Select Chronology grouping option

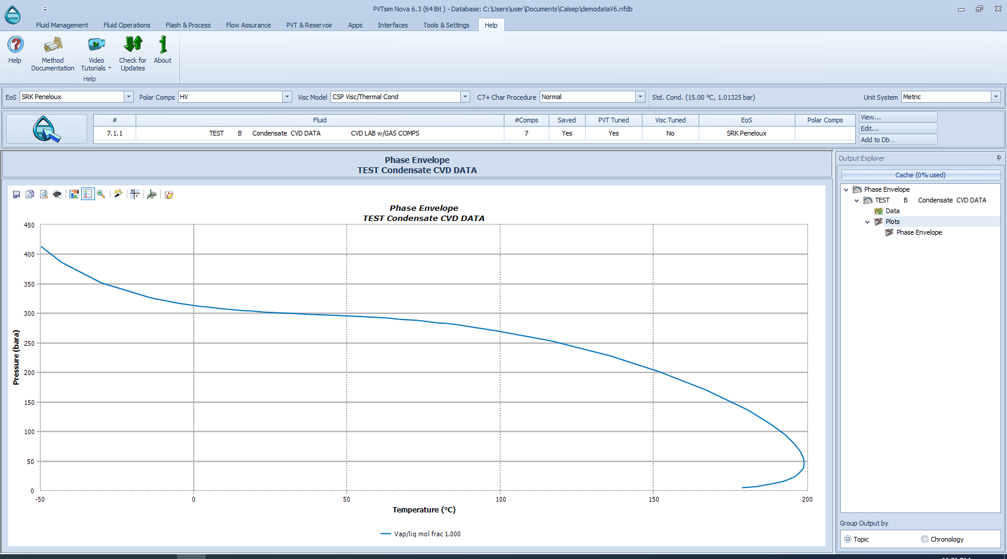click(x=925, y=539)
